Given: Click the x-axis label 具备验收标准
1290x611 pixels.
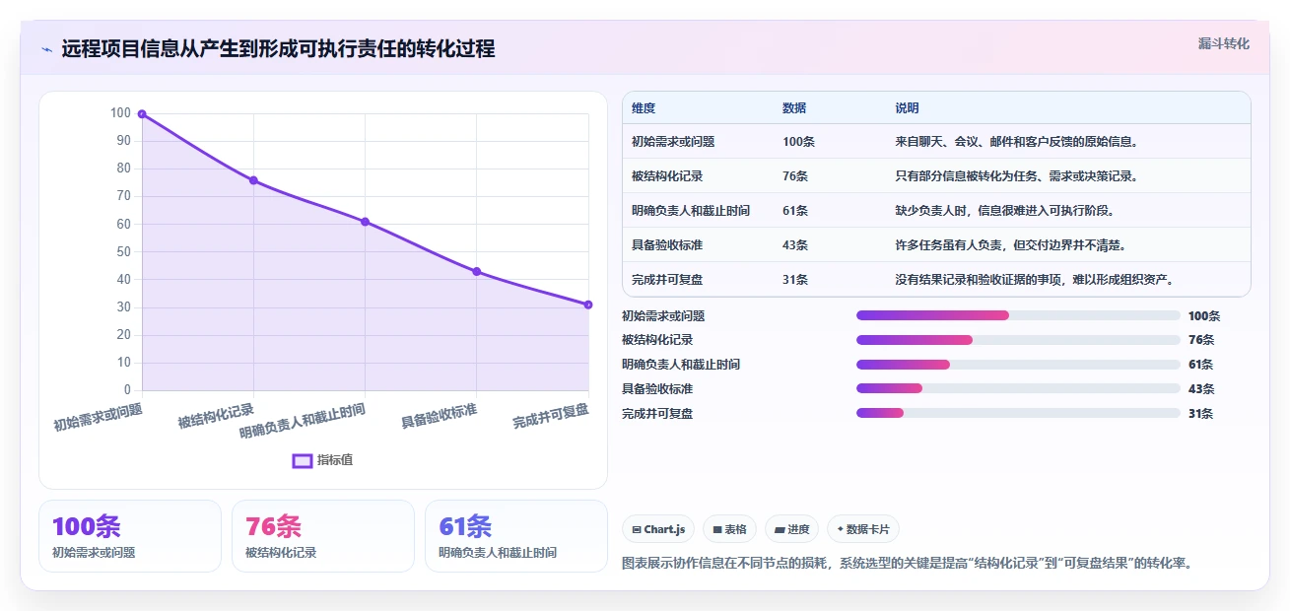Looking at the screenshot, I should 439,416.
